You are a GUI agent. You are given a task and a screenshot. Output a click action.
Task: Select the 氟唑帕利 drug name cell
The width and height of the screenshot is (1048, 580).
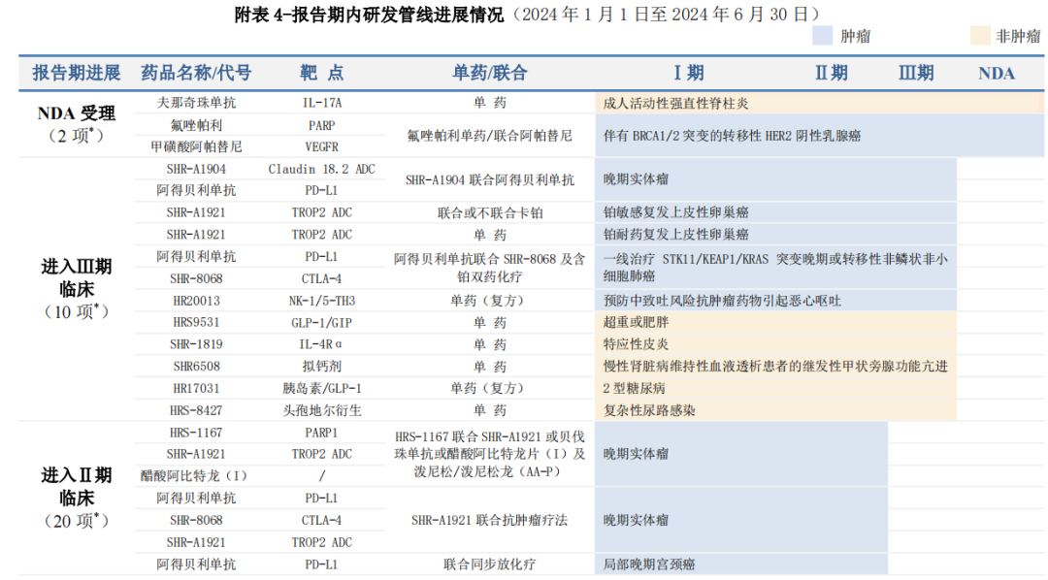(x=196, y=125)
